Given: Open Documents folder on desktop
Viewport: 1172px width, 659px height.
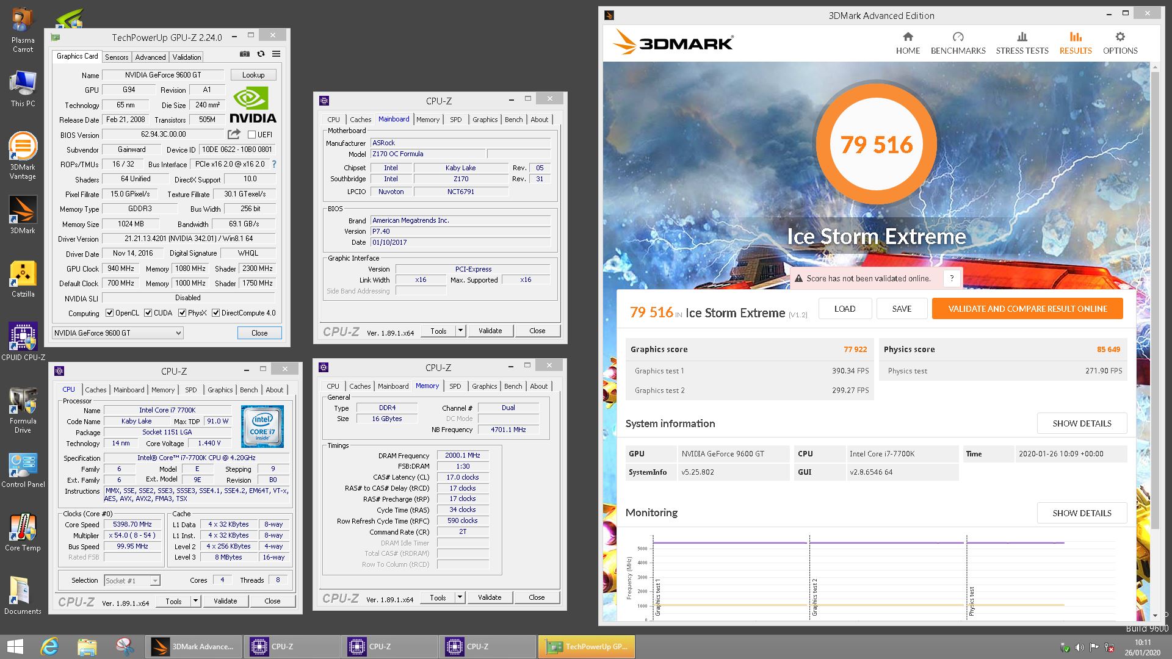Looking at the screenshot, I should [23, 595].
